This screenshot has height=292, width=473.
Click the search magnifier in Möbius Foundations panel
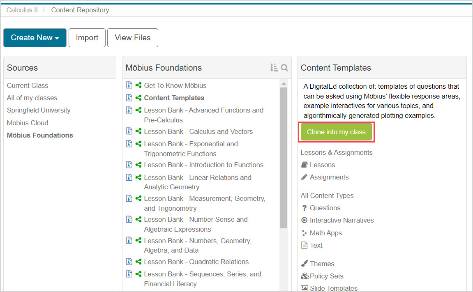[x=284, y=68]
